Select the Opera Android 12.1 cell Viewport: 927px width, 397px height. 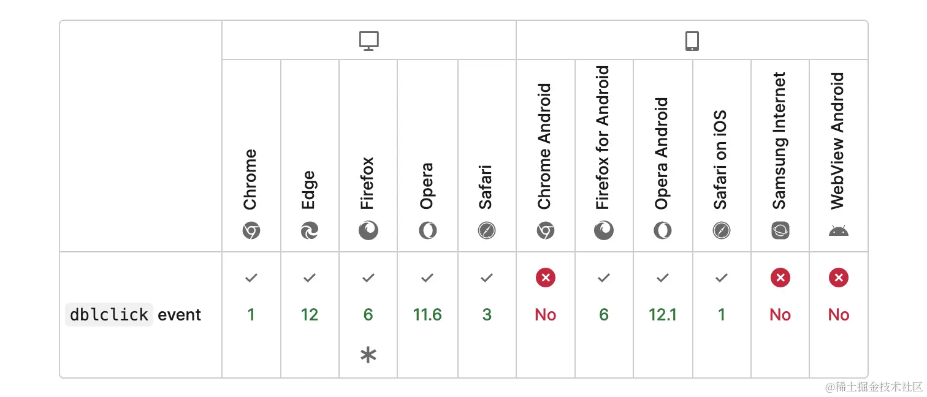point(663,315)
